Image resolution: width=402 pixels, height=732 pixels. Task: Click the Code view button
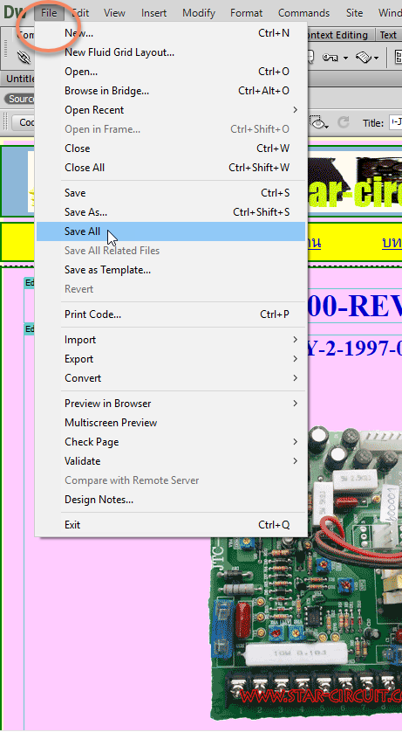pyautogui.click(x=24, y=122)
